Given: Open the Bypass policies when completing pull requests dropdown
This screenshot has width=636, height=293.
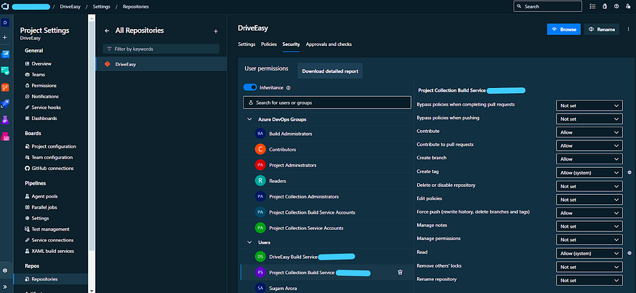Looking at the screenshot, I should click(589, 105).
